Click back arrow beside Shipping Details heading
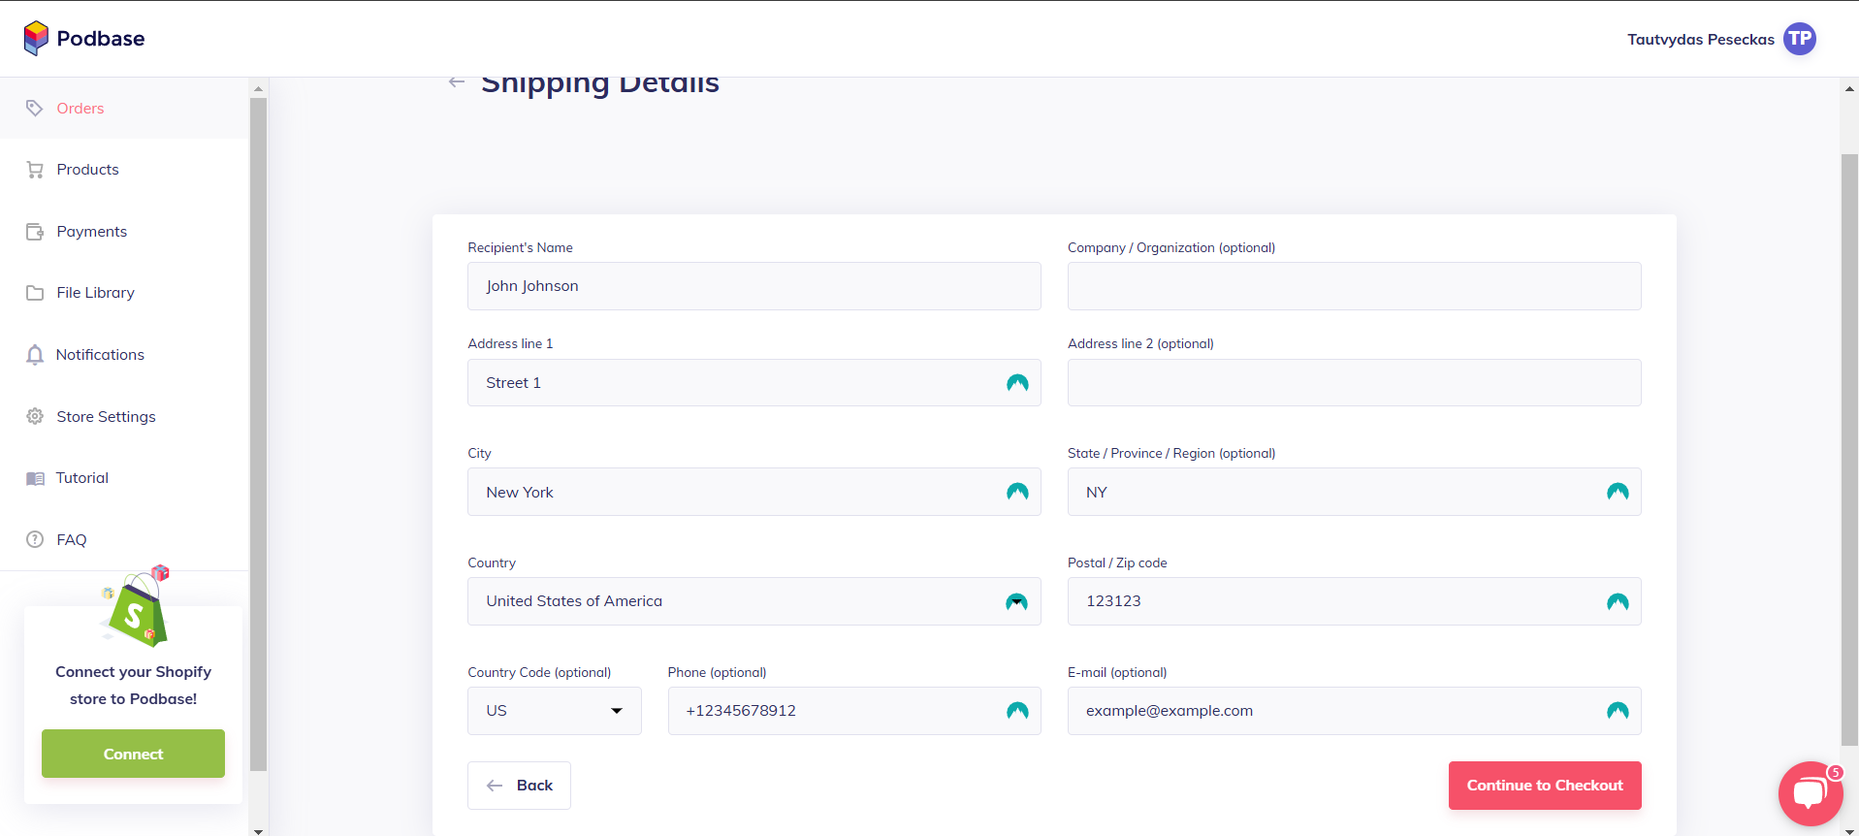 457,82
